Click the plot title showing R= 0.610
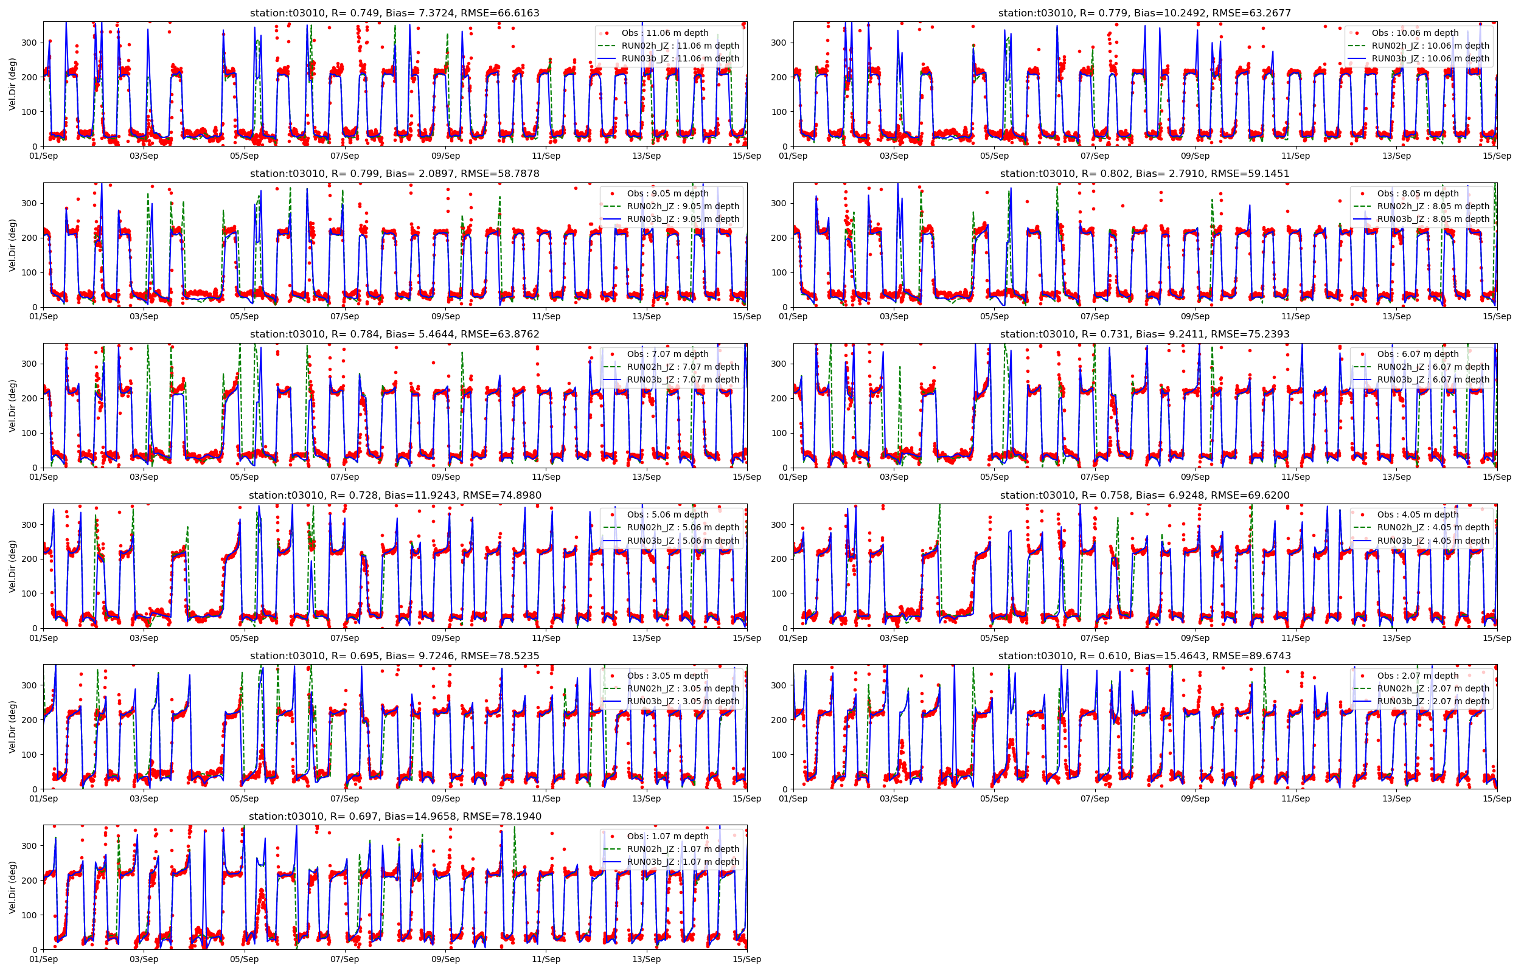Image resolution: width=1521 pixels, height=973 pixels. pyautogui.click(x=1144, y=656)
